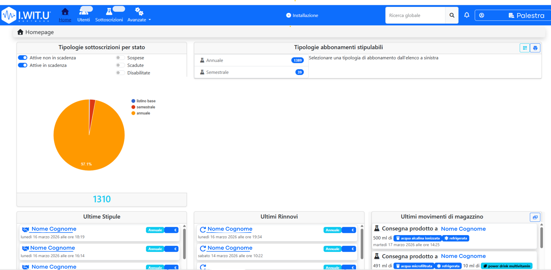
Task: Focus the Ricerca globale search field
Action: (415, 15)
